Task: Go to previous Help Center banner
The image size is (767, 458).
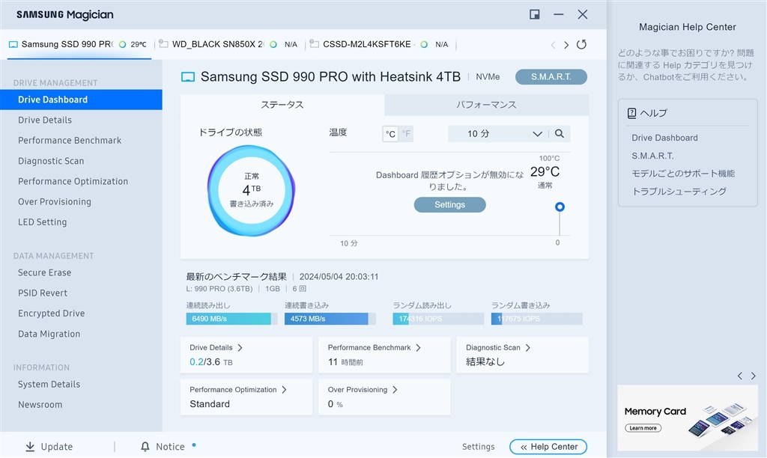Action: [739, 376]
